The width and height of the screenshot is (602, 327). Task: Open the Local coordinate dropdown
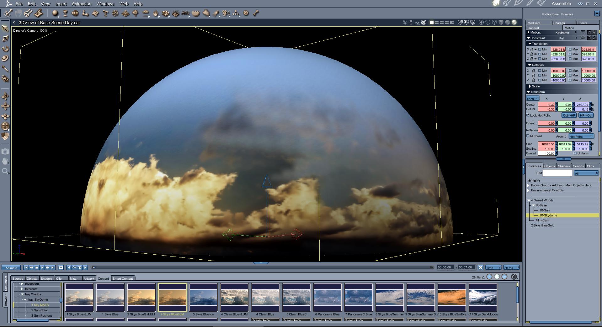(533, 98)
